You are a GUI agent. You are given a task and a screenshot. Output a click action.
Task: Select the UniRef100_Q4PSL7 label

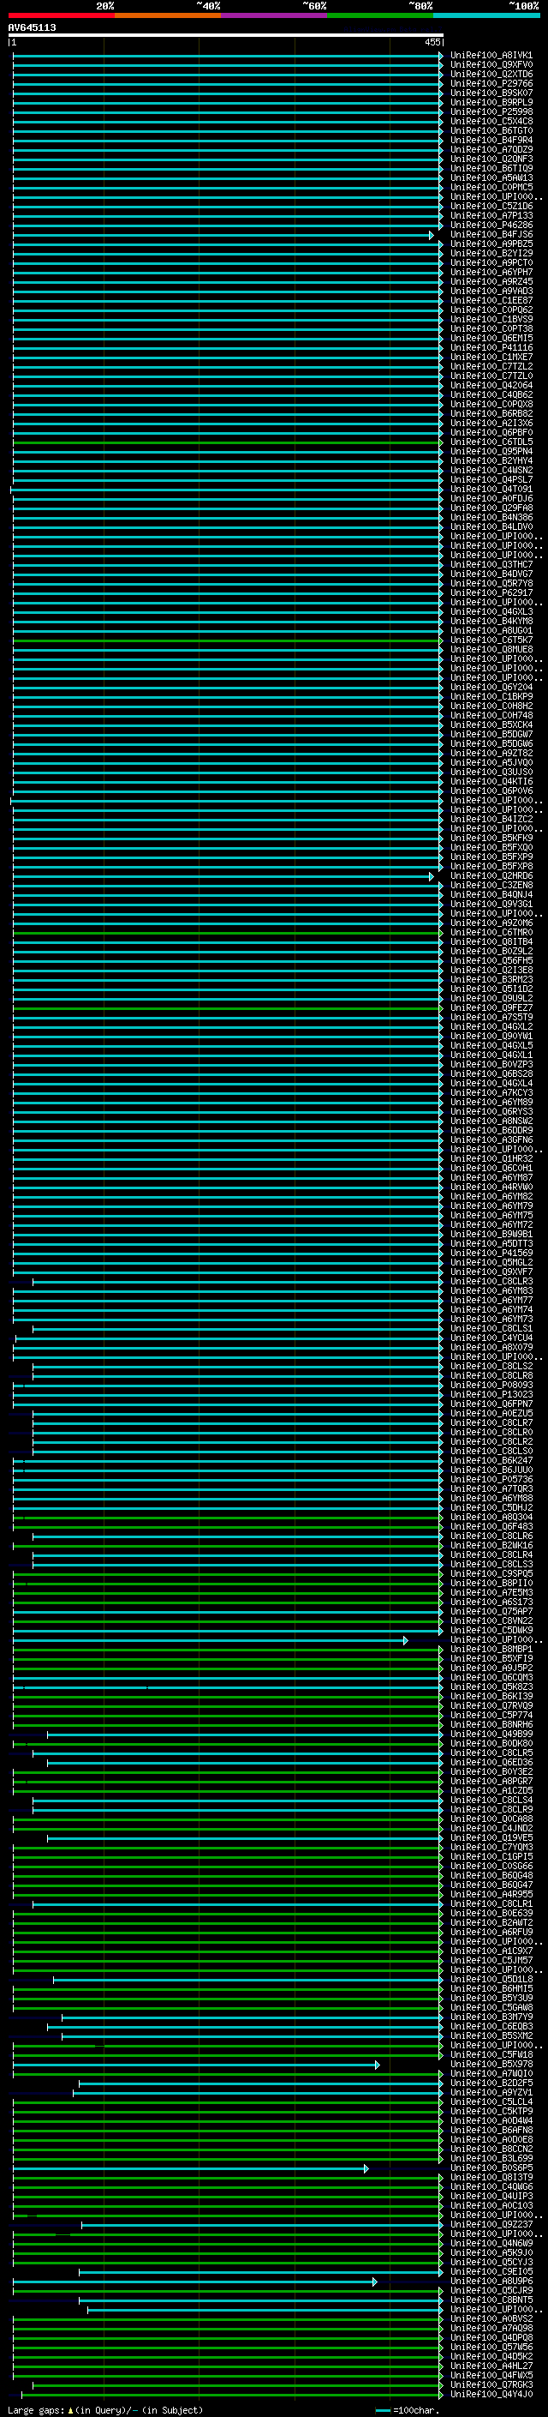click(491, 479)
